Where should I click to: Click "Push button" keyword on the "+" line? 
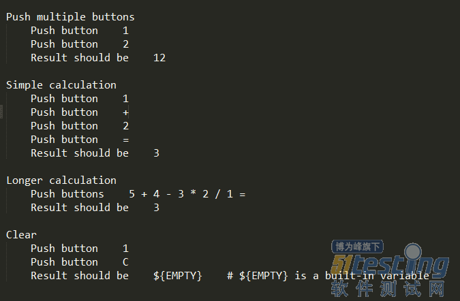coord(64,112)
